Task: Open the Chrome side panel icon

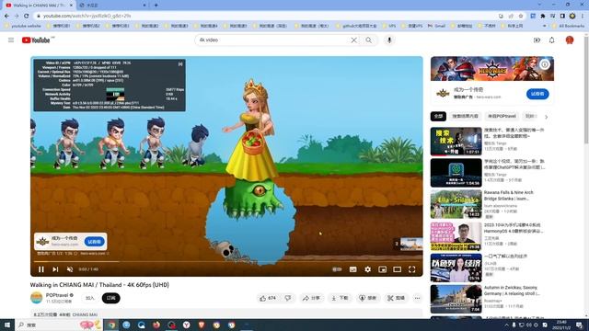Action: point(562,16)
